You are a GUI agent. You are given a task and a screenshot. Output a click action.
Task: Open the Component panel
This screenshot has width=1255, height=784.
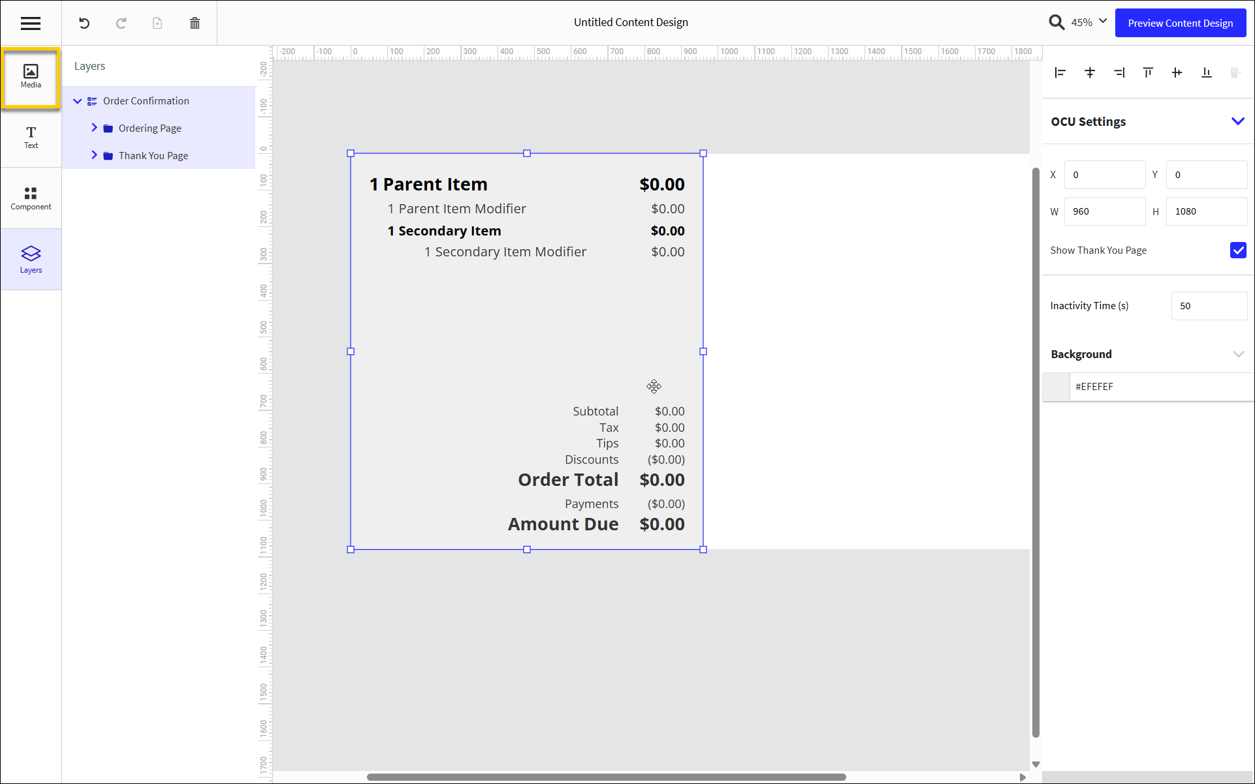tap(31, 198)
